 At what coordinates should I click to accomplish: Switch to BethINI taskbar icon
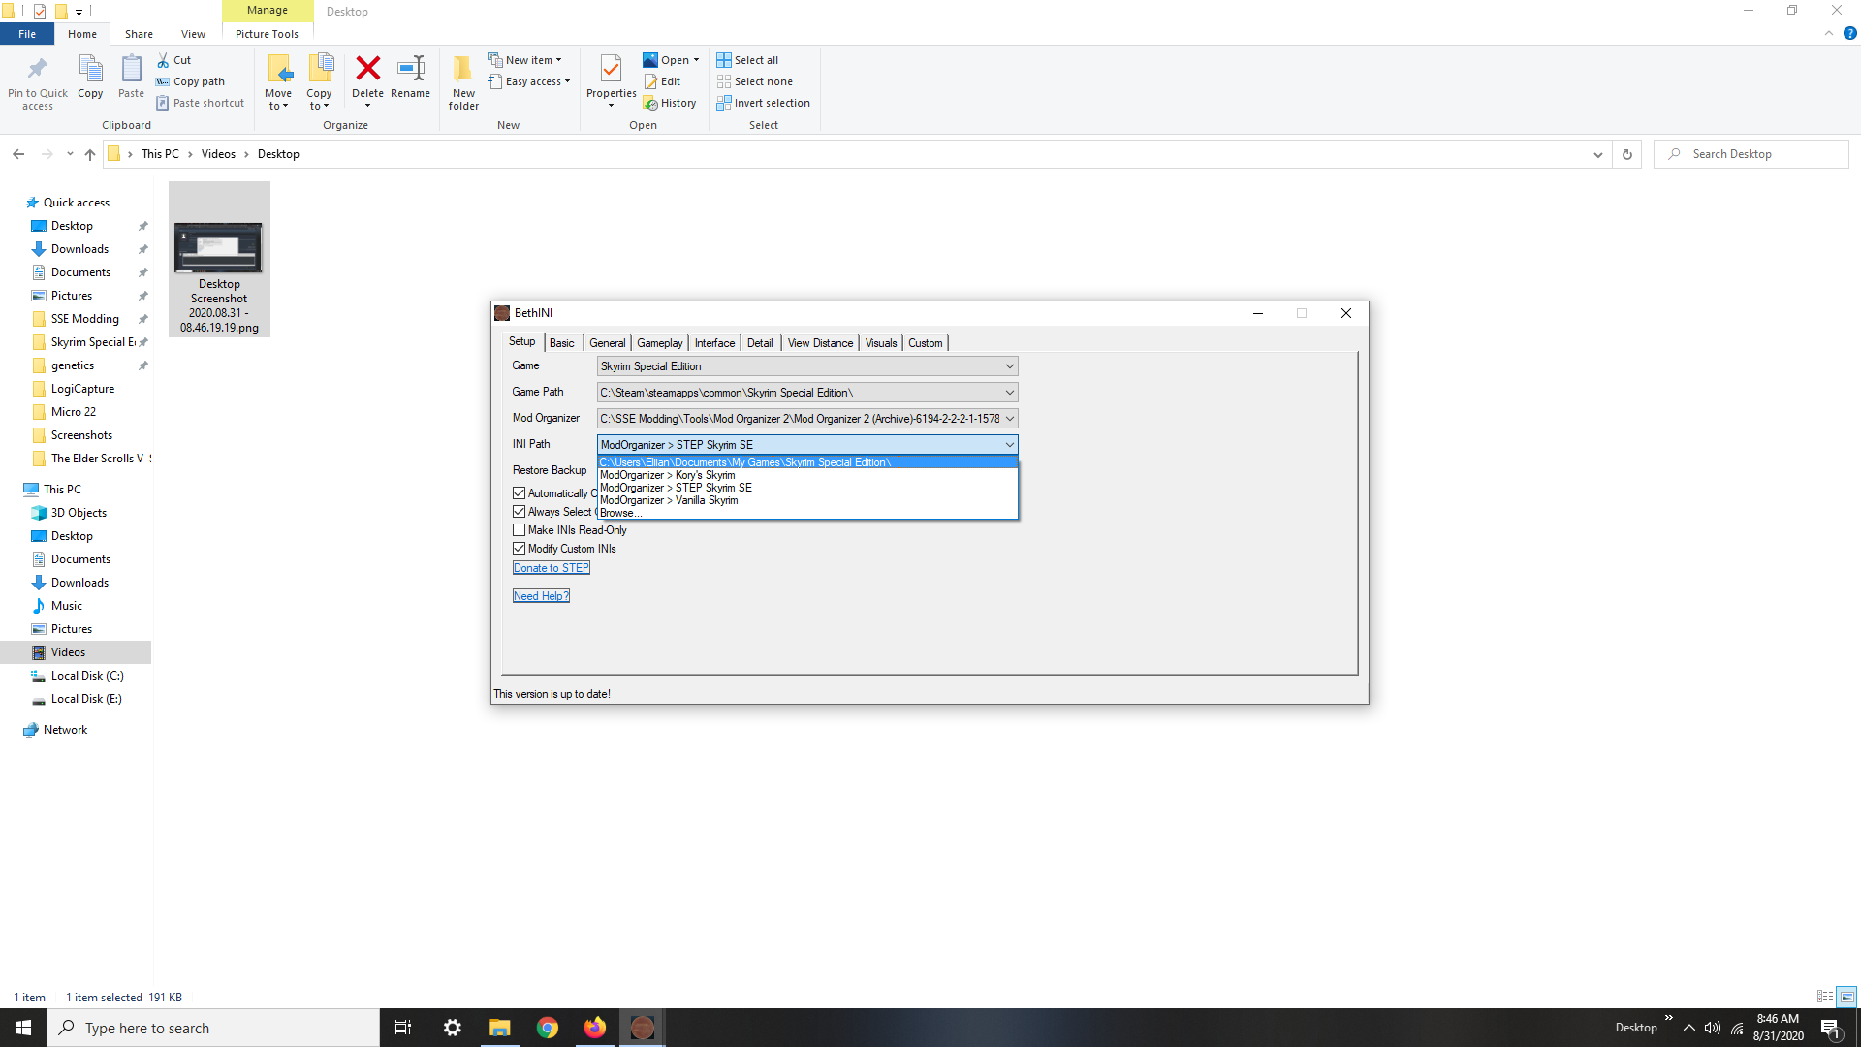pos(643,1028)
